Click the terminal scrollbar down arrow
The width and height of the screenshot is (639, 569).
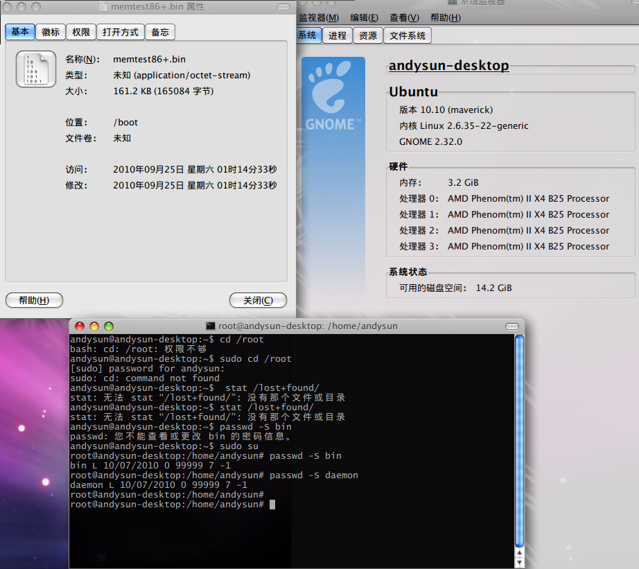pyautogui.click(x=519, y=563)
